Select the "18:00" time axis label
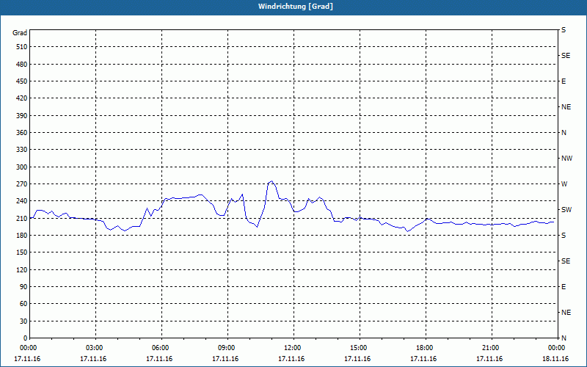The width and height of the screenshot is (587, 367). tap(426, 348)
